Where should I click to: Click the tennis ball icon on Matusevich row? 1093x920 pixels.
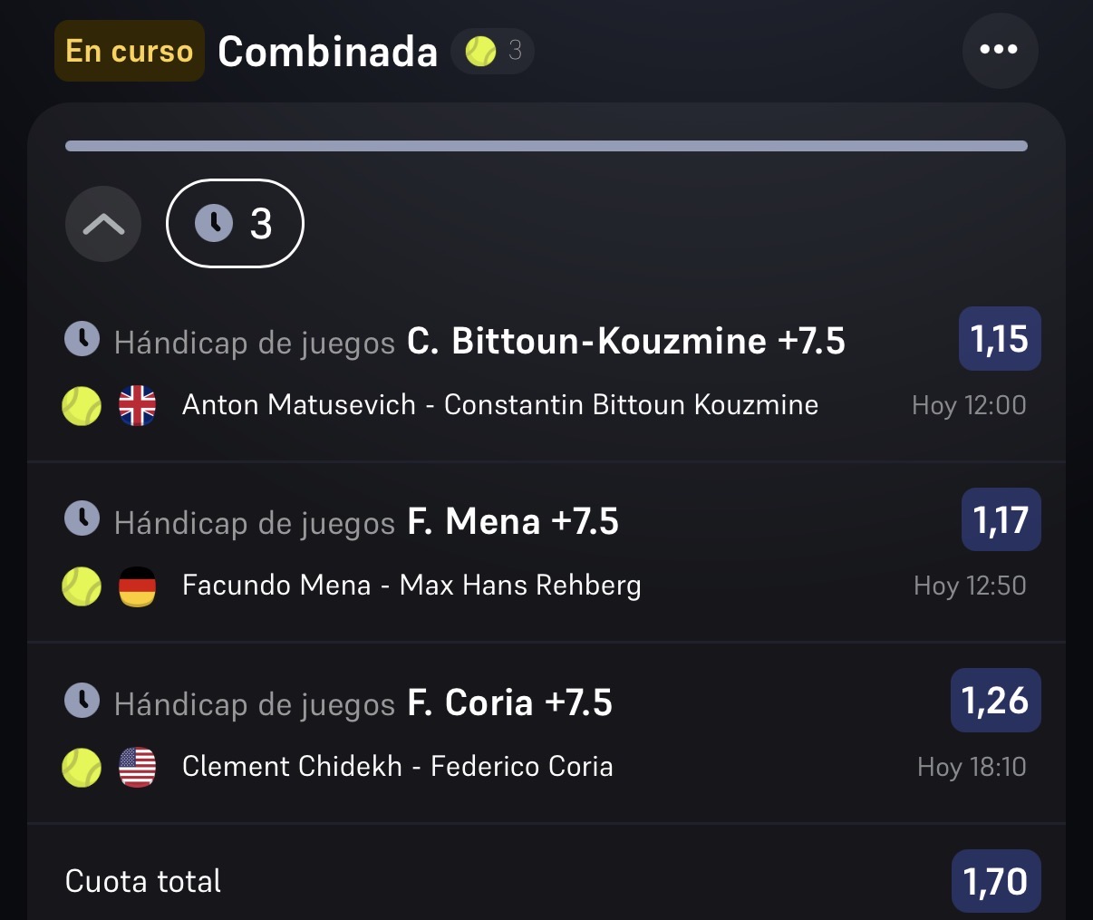[82, 406]
